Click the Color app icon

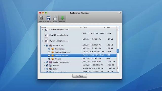point(50,69)
